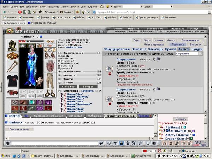Click the Снять всё button
The width and height of the screenshot is (212, 159).
pos(68,87)
